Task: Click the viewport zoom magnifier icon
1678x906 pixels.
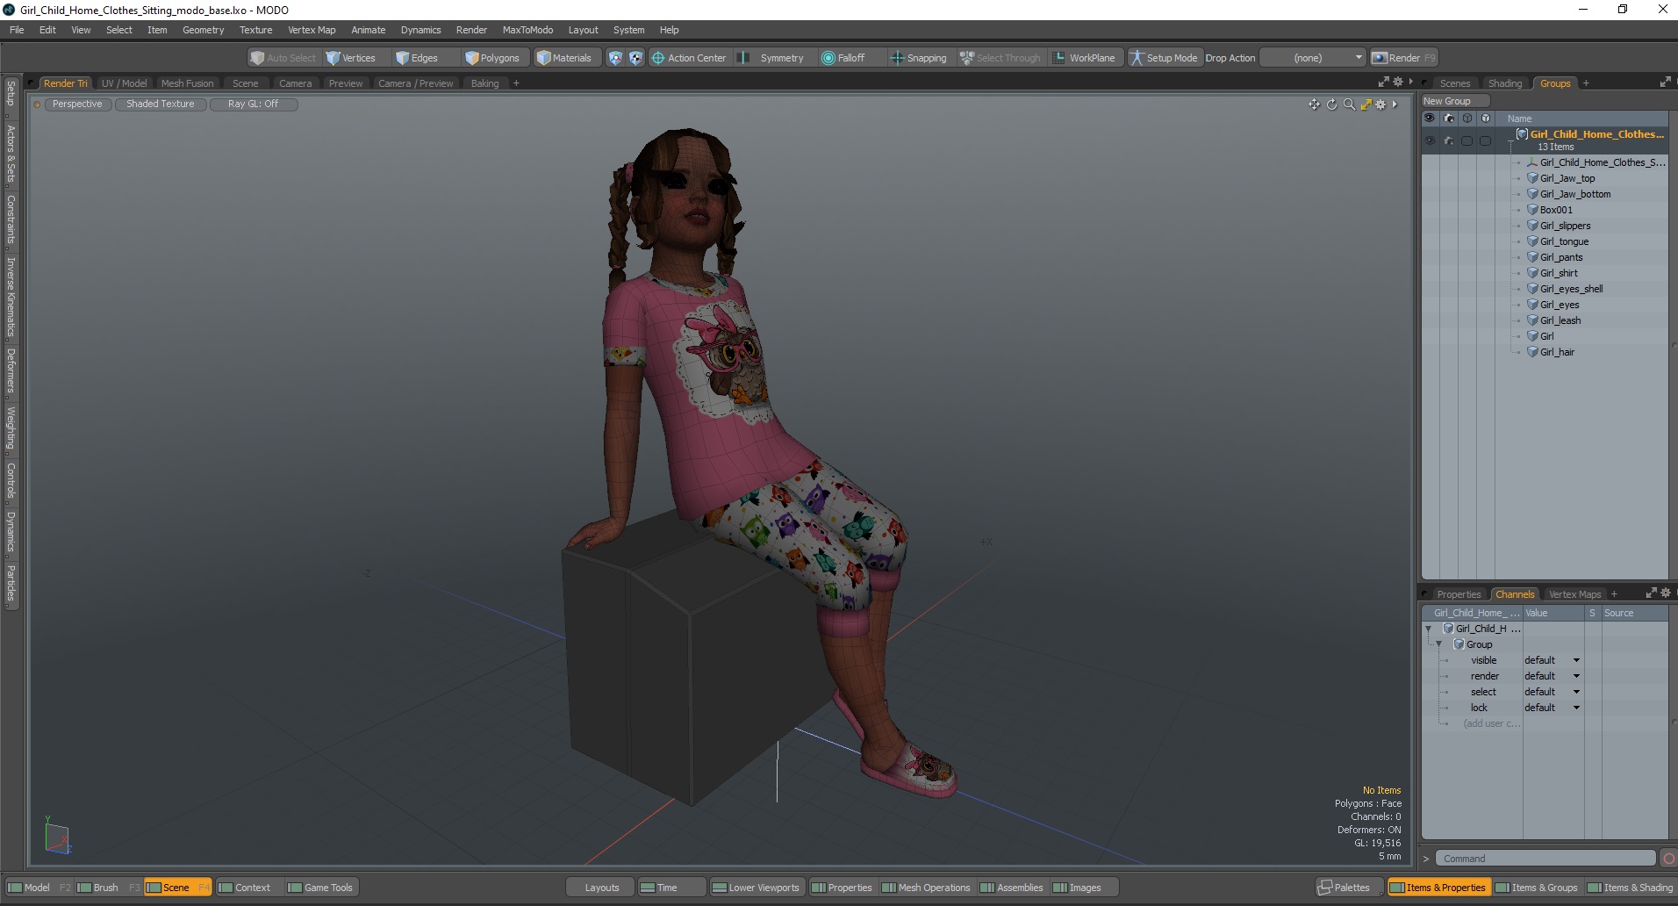Action: [x=1349, y=104]
